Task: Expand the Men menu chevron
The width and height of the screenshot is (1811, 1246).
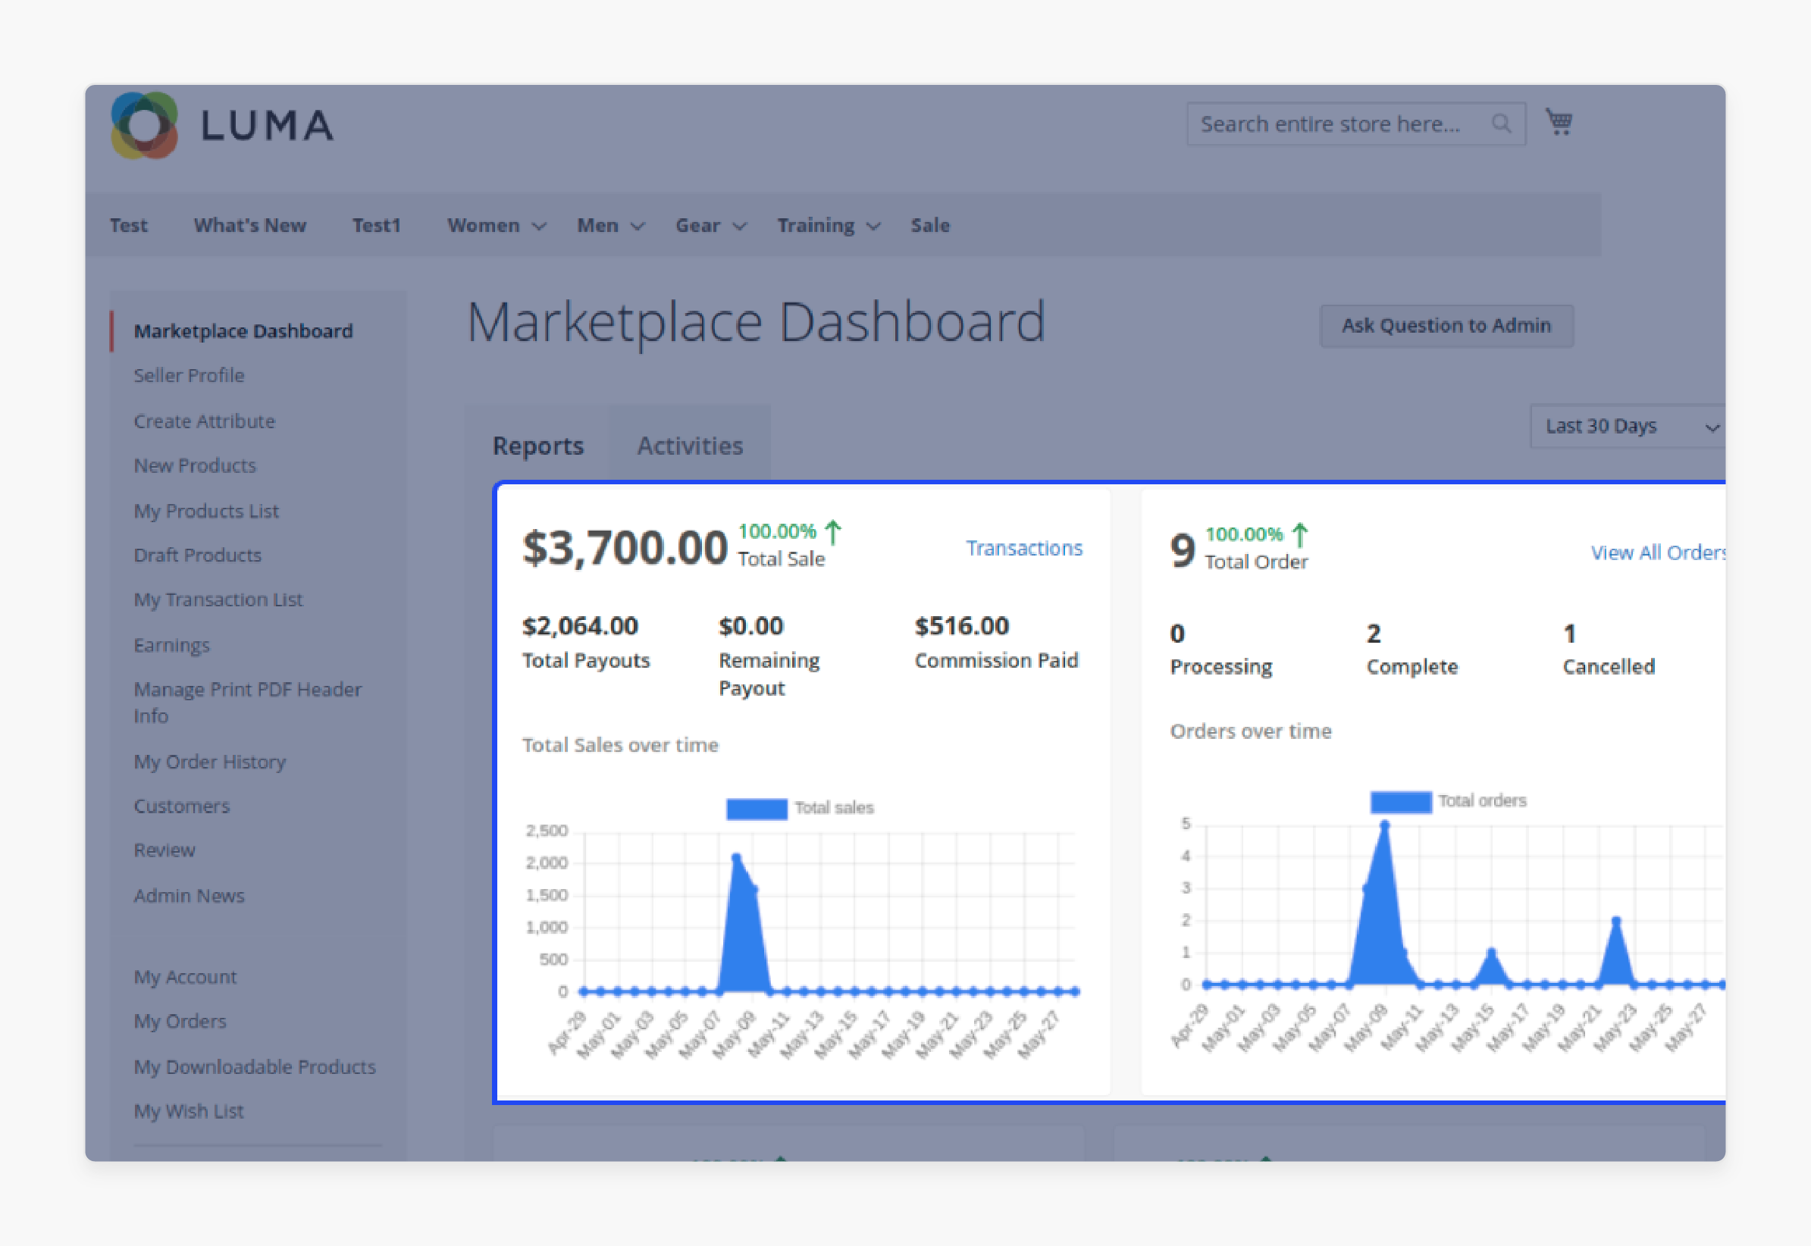Action: pos(638,227)
